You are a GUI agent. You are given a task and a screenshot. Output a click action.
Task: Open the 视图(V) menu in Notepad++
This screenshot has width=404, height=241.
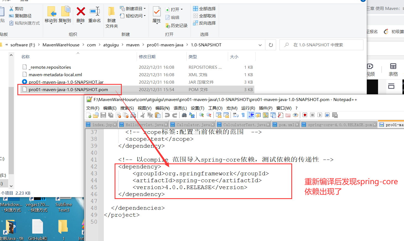point(144,108)
